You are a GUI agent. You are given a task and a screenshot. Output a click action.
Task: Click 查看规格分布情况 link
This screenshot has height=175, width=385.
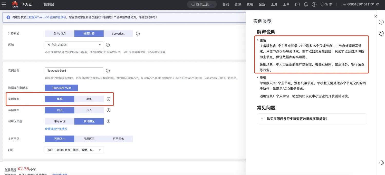point(56,129)
